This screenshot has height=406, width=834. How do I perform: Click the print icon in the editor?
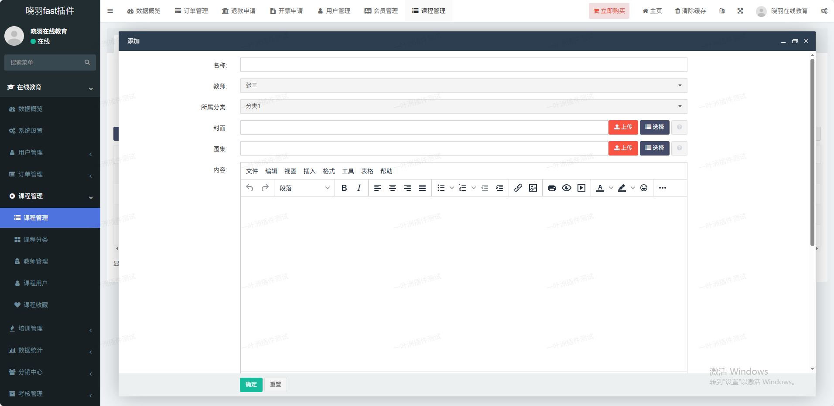coord(551,188)
